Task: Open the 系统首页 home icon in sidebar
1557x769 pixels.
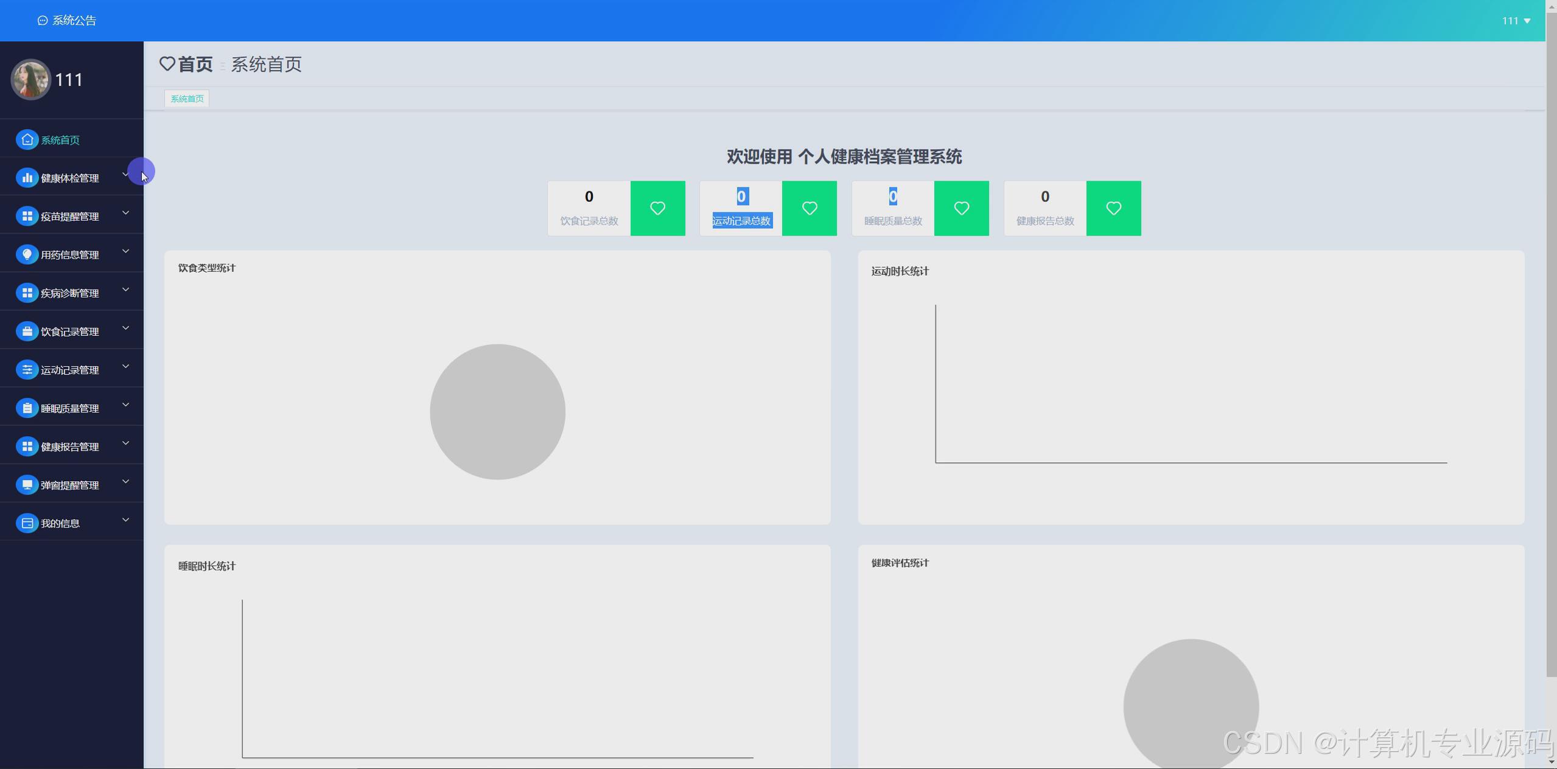Action: pyautogui.click(x=27, y=139)
